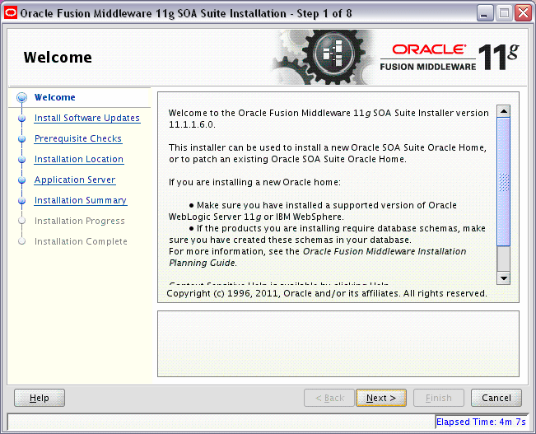Close the installer window
The width and height of the screenshot is (536, 434).
coord(523,14)
